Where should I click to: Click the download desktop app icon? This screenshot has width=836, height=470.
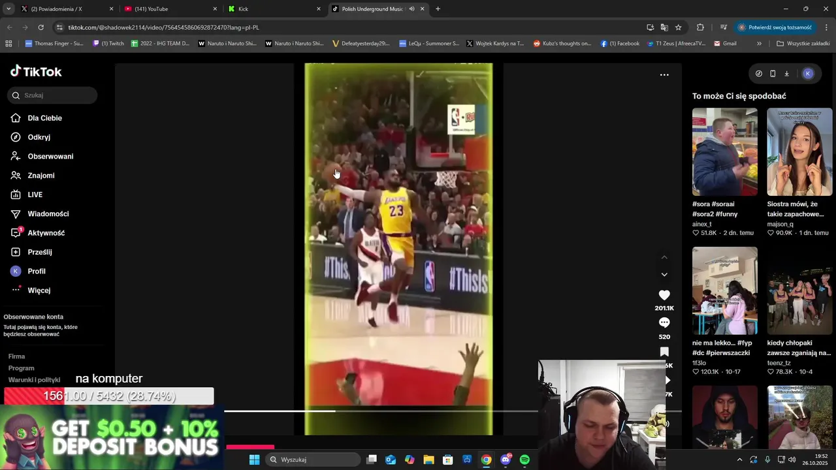(786, 74)
